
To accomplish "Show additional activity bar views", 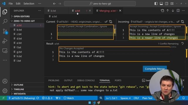I will pos(5,60).
